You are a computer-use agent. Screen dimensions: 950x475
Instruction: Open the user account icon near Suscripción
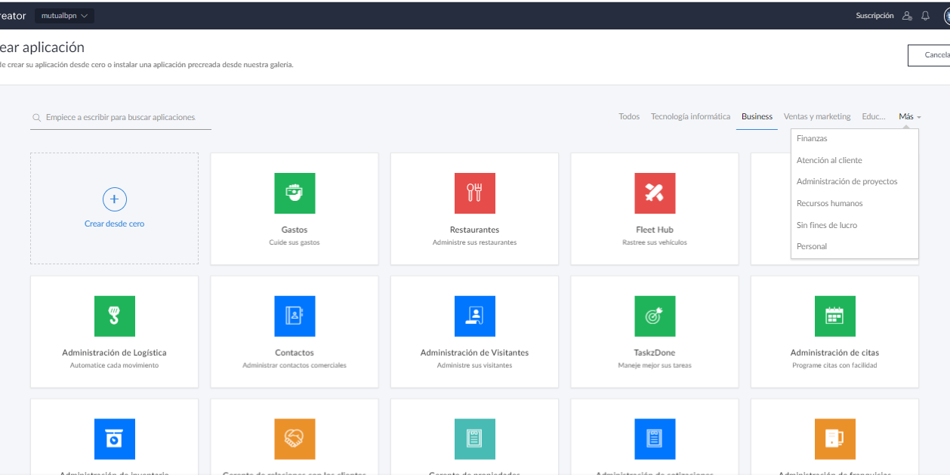point(906,15)
